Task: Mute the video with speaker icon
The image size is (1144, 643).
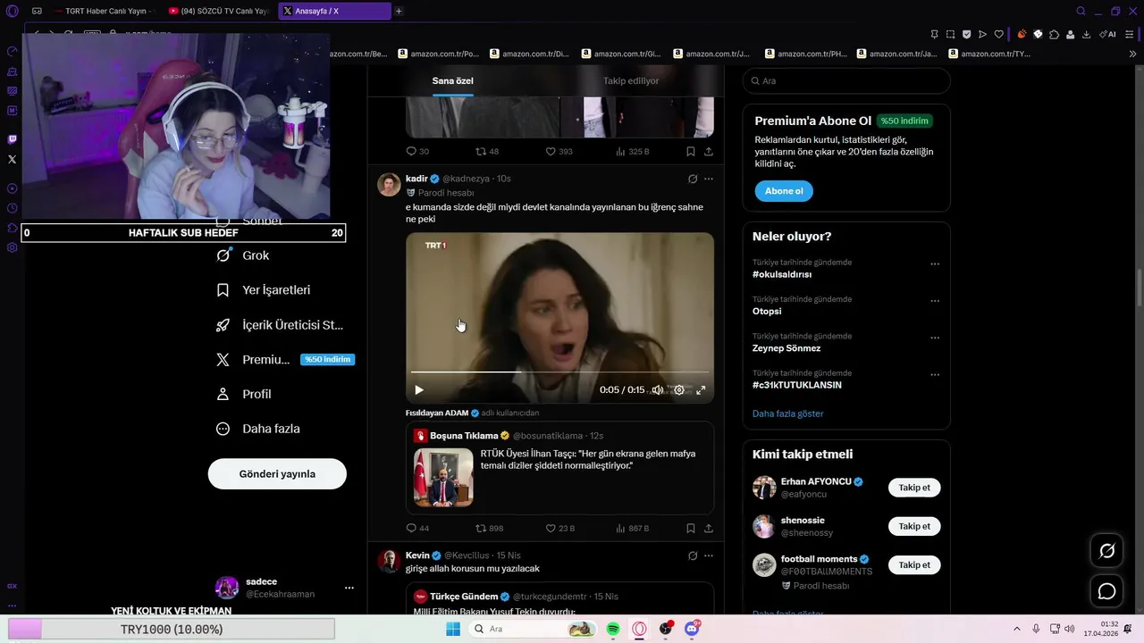Action: (x=658, y=390)
